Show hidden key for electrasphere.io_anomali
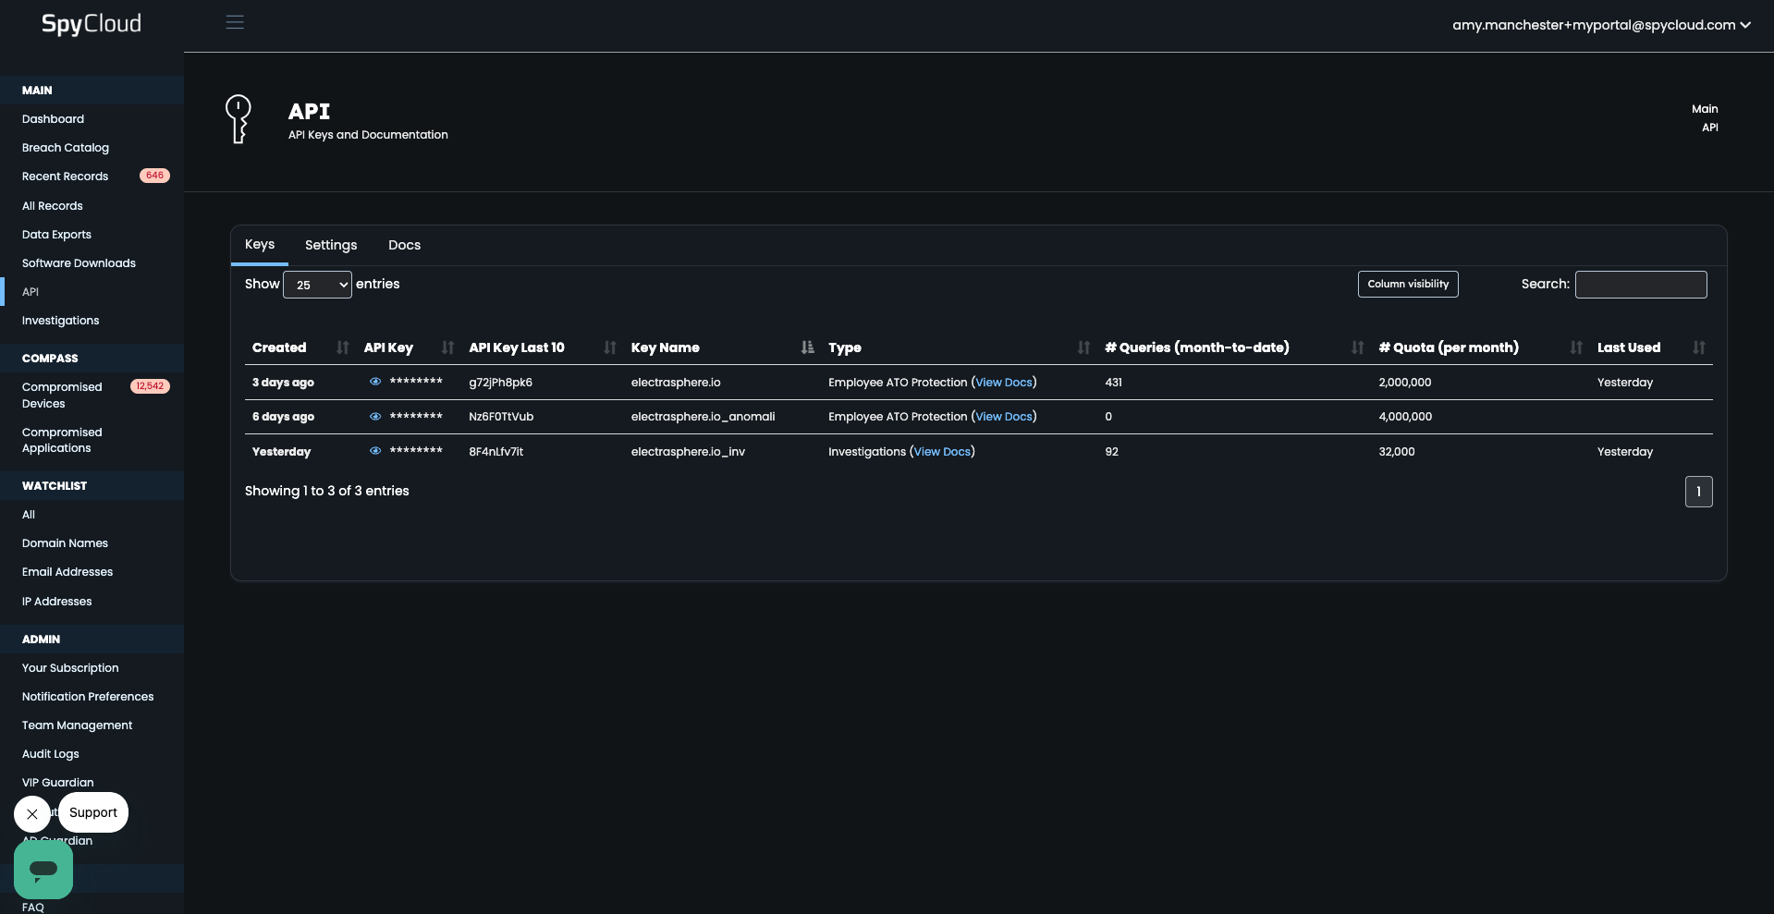This screenshot has width=1774, height=914. tap(375, 417)
